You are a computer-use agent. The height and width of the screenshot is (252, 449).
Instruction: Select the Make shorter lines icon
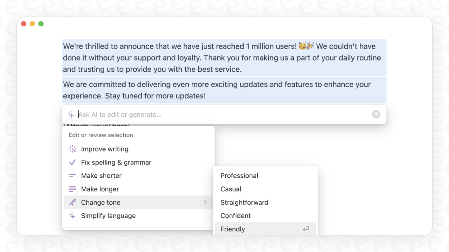click(72, 175)
